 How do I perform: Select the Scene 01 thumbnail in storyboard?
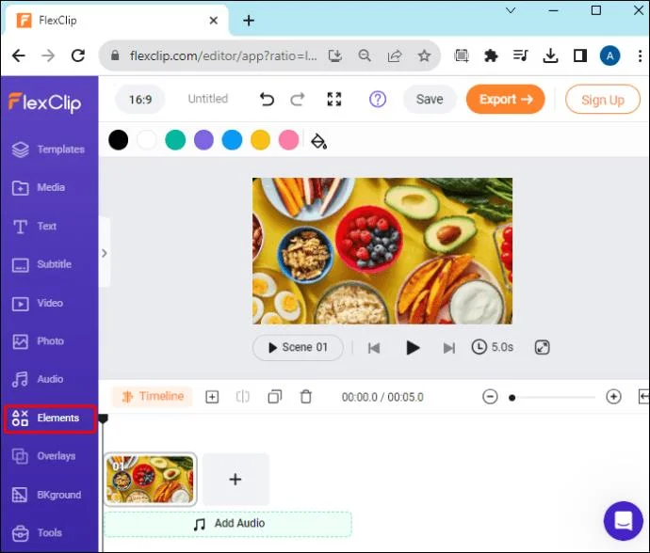pos(150,480)
